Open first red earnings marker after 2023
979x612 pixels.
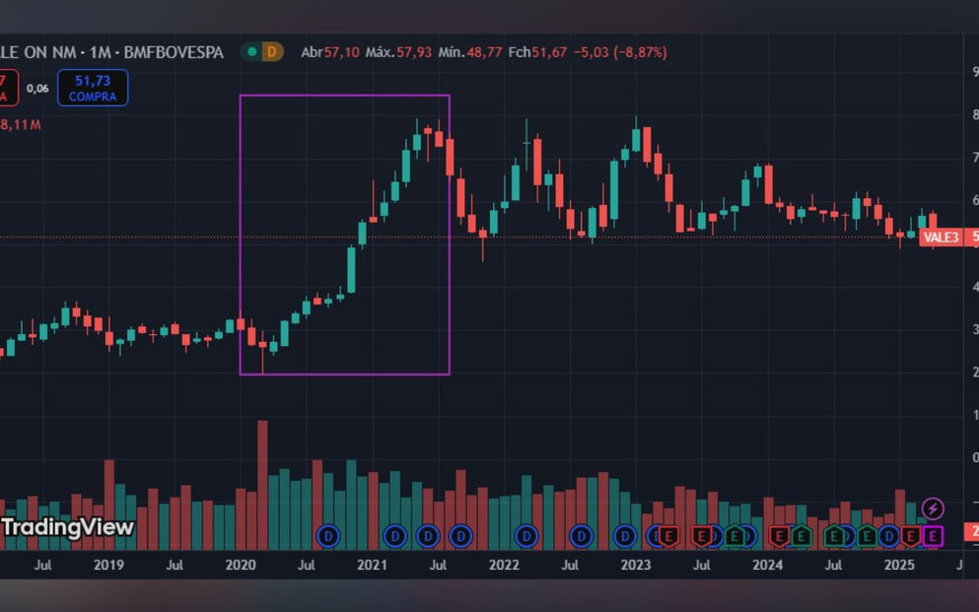click(669, 536)
